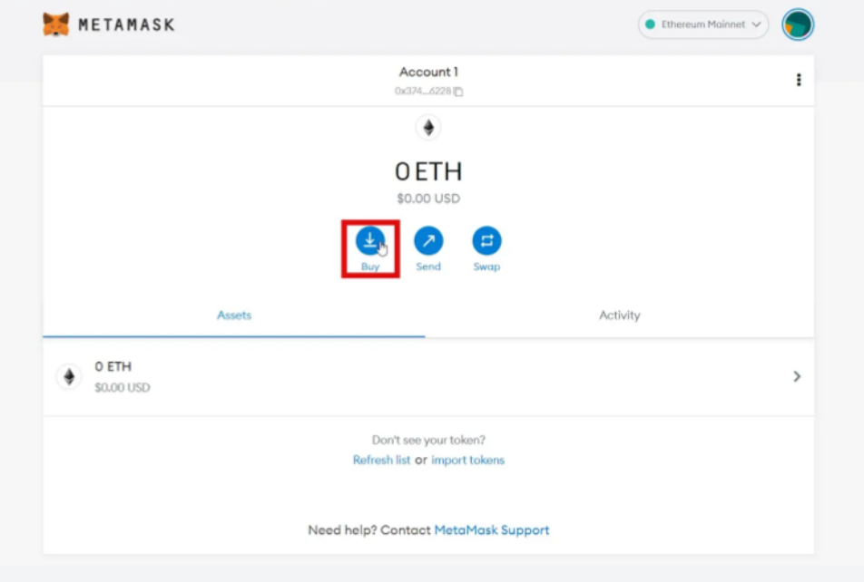Click the METAMASK wordmark text
The width and height of the screenshot is (864, 582).
coord(126,24)
